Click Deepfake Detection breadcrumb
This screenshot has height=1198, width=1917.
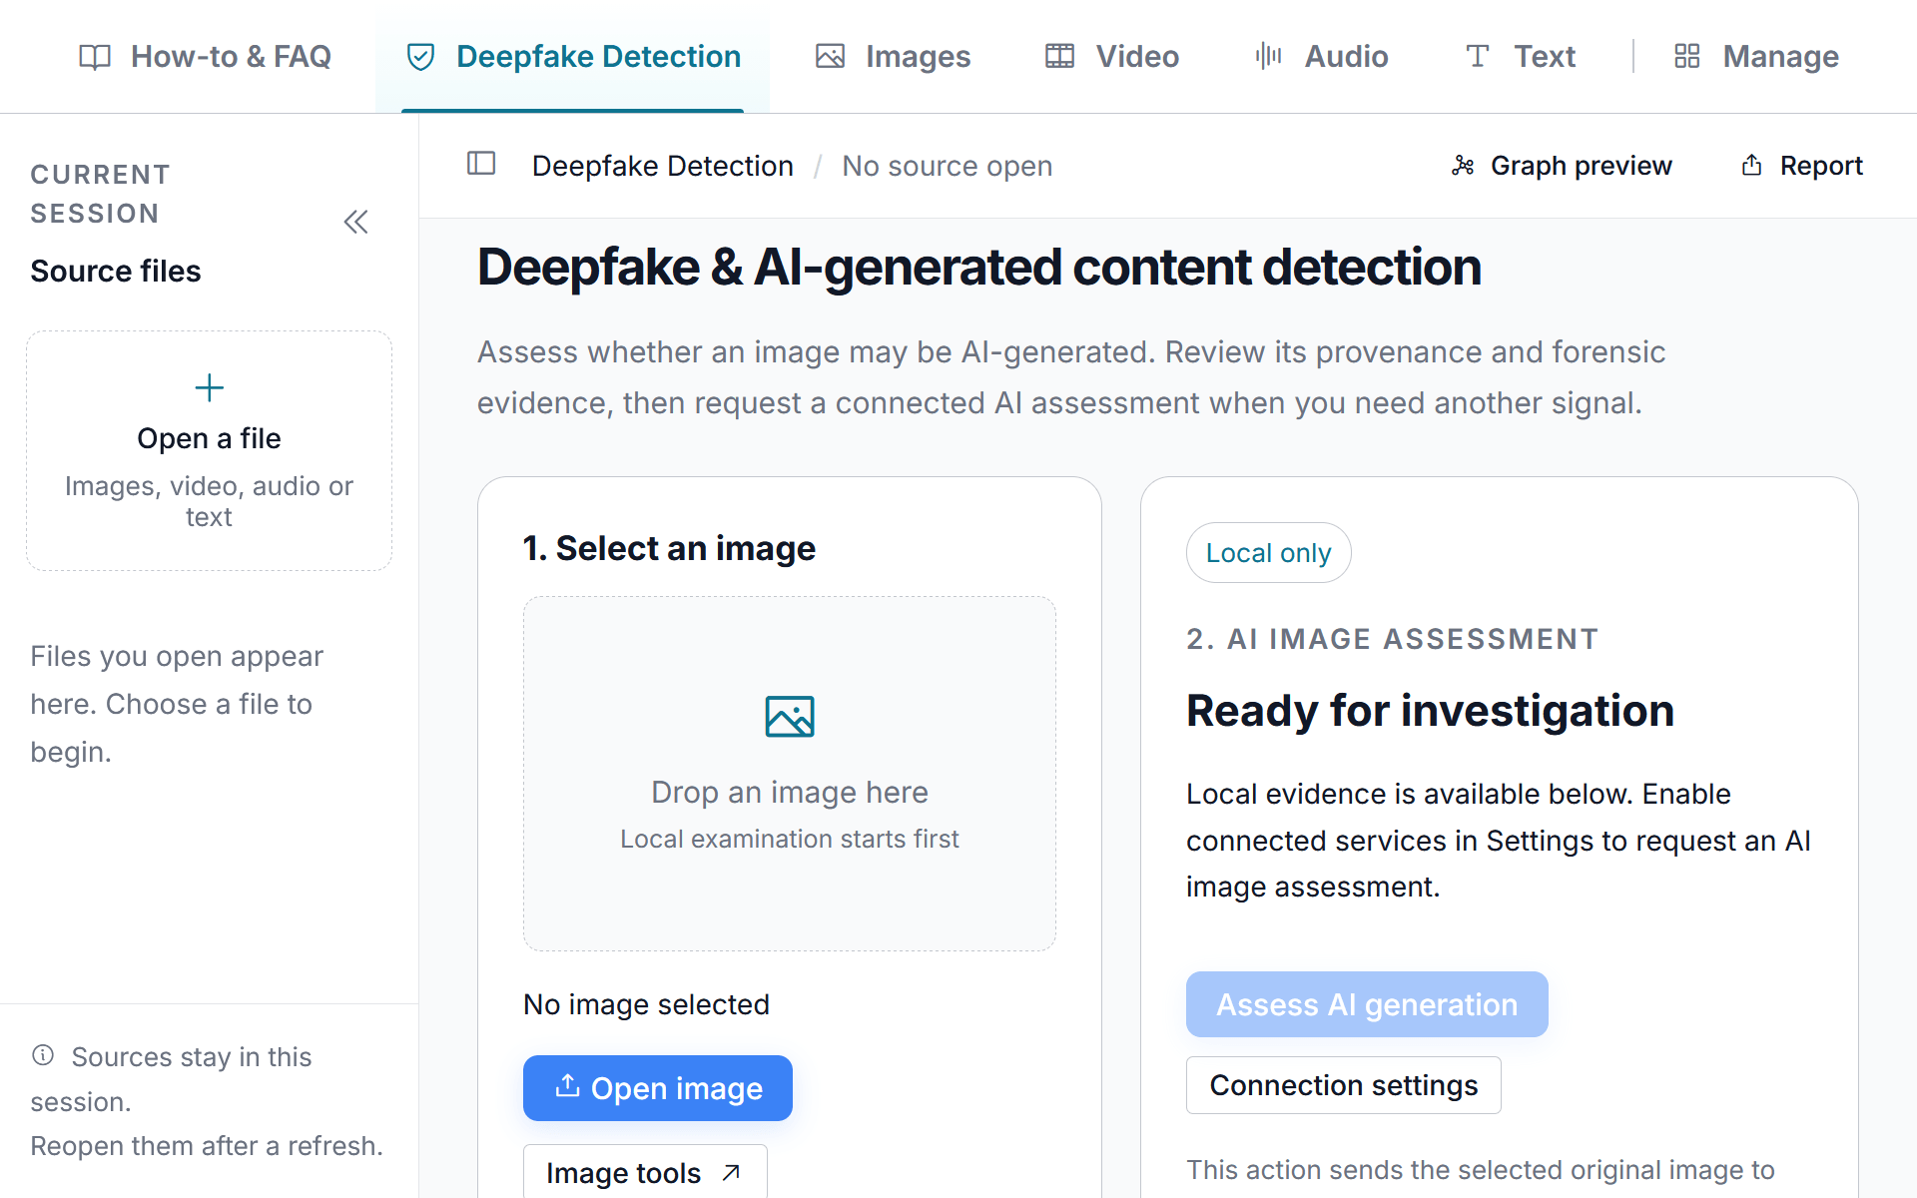(x=663, y=166)
